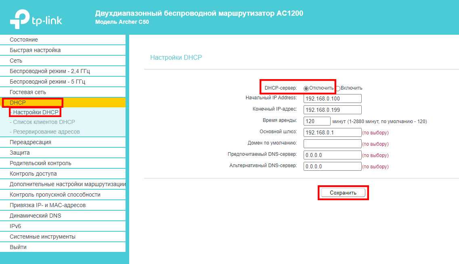Click the 'Время аренды' minutes field

[317, 121]
